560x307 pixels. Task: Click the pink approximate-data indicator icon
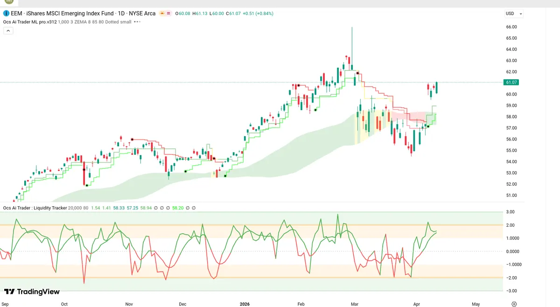(x=168, y=14)
